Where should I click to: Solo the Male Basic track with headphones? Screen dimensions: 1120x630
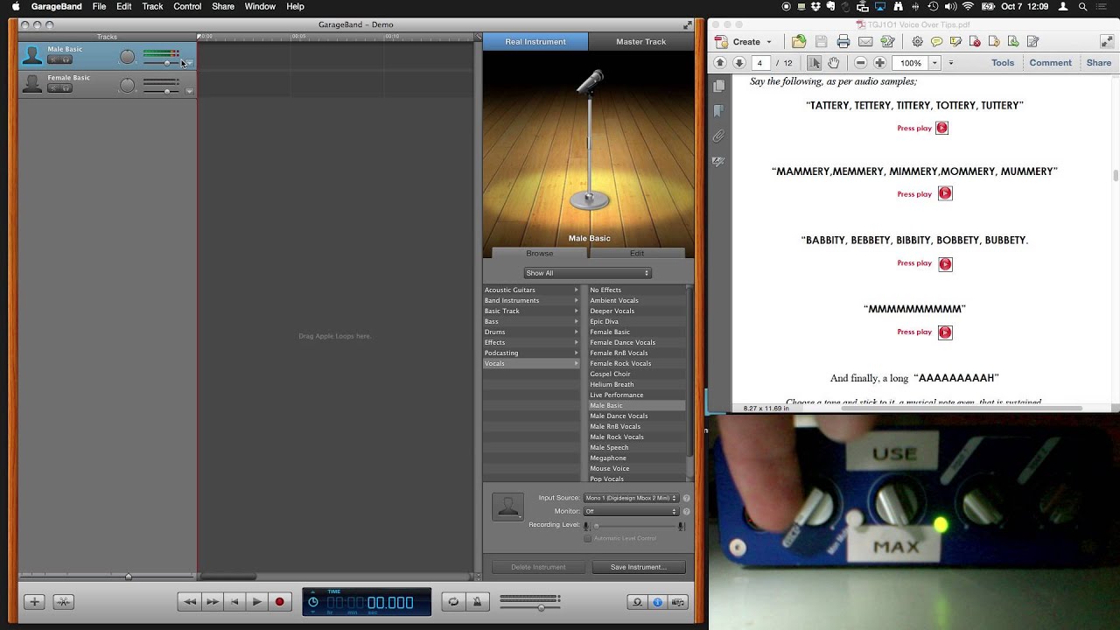(66, 60)
